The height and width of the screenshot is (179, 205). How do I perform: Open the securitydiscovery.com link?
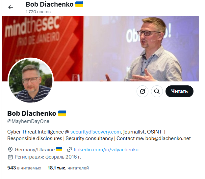pos(95,132)
